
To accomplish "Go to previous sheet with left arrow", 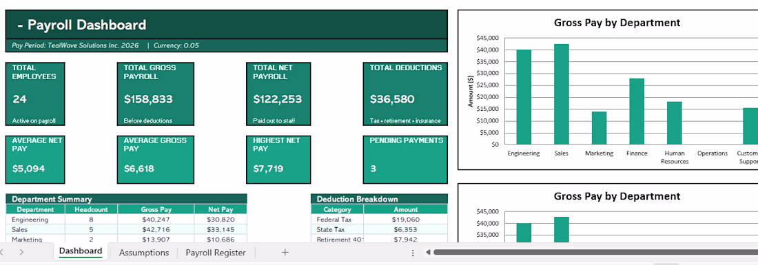I will [x=2, y=252].
